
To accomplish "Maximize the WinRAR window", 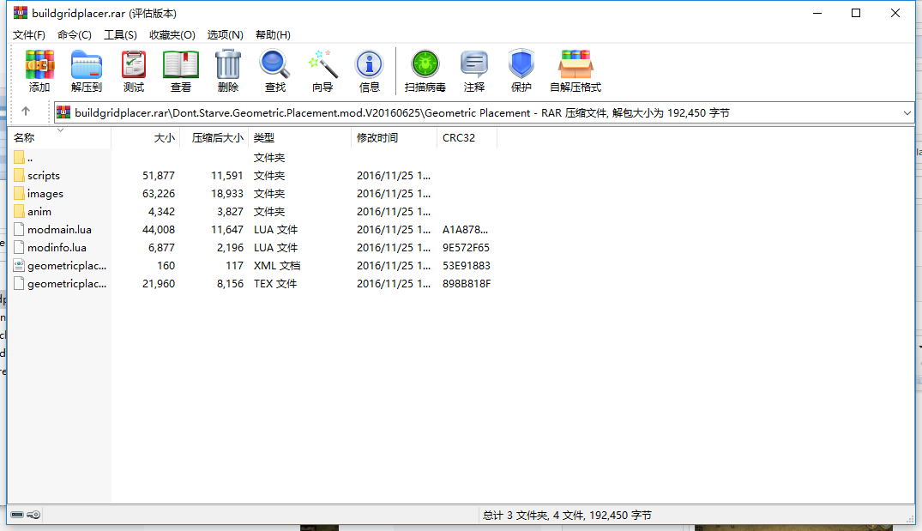I will tap(856, 13).
